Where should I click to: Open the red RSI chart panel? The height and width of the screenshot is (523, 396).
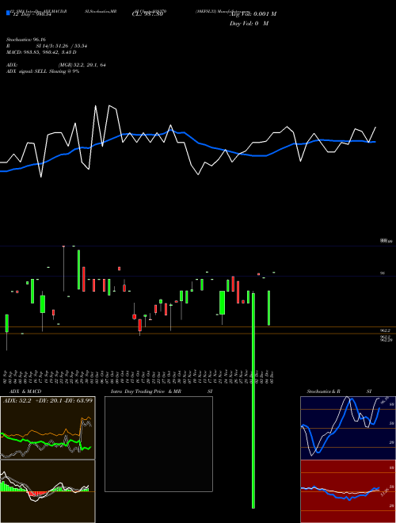(348, 491)
